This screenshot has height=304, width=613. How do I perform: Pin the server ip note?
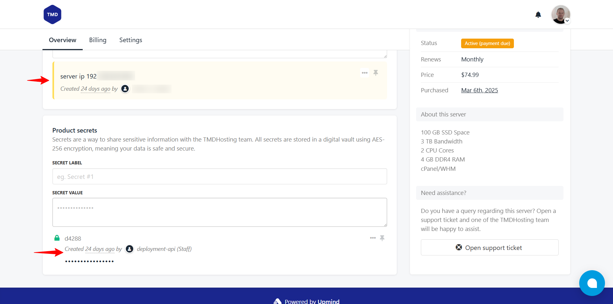pyautogui.click(x=376, y=73)
